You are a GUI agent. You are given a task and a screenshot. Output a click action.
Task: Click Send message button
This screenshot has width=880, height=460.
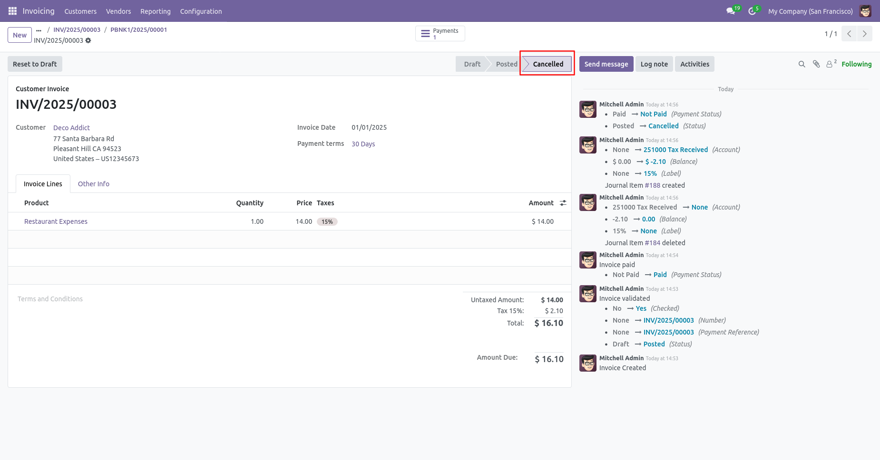[606, 64]
